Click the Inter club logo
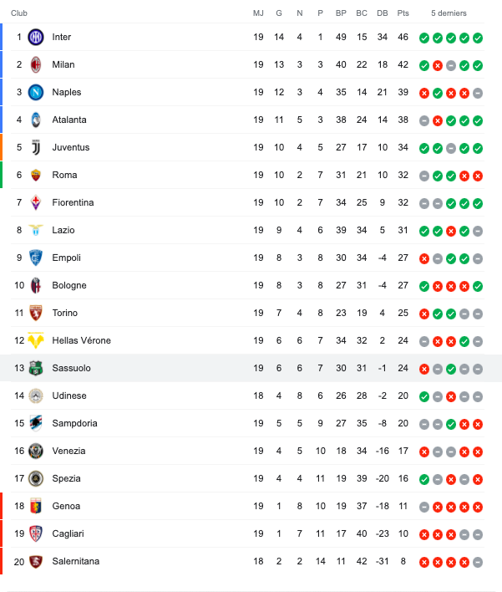The width and height of the screenshot is (502, 592). coord(36,37)
